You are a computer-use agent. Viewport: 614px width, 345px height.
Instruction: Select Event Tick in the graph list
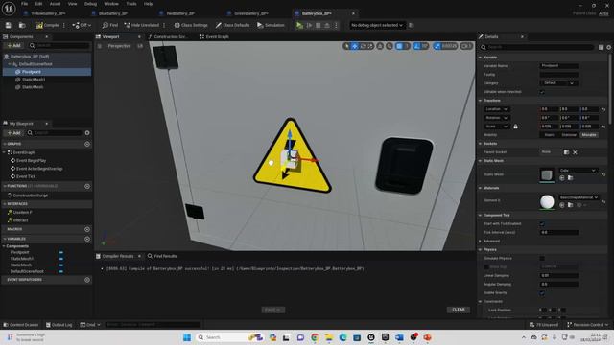(x=26, y=176)
